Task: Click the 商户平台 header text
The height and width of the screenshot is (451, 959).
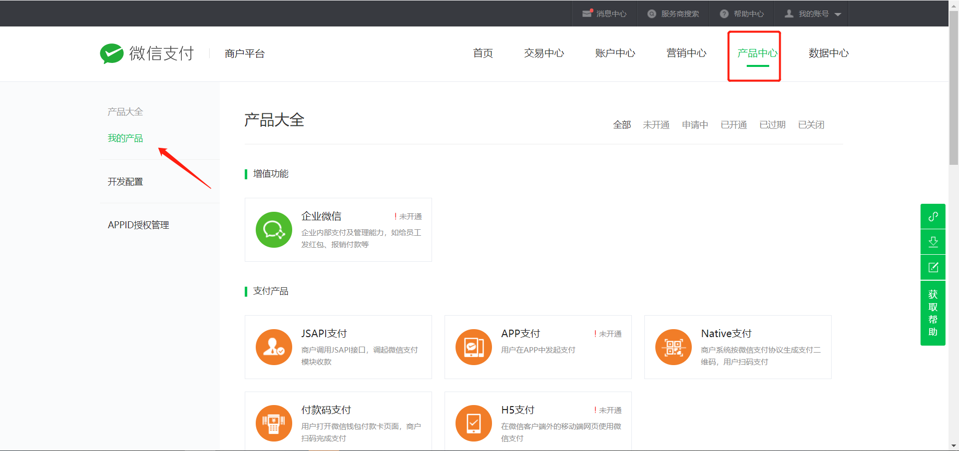Action: (245, 53)
